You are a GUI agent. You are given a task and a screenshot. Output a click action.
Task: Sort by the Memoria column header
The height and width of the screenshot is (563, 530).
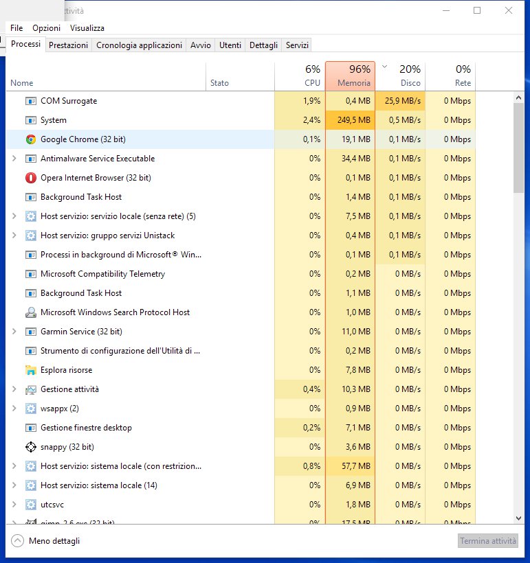tap(350, 76)
